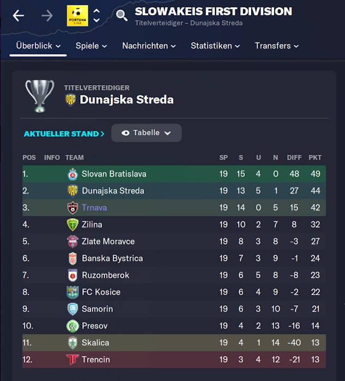This screenshot has height=381, width=345.
Task: Open the Spiele dropdown menu
Action: [91, 46]
